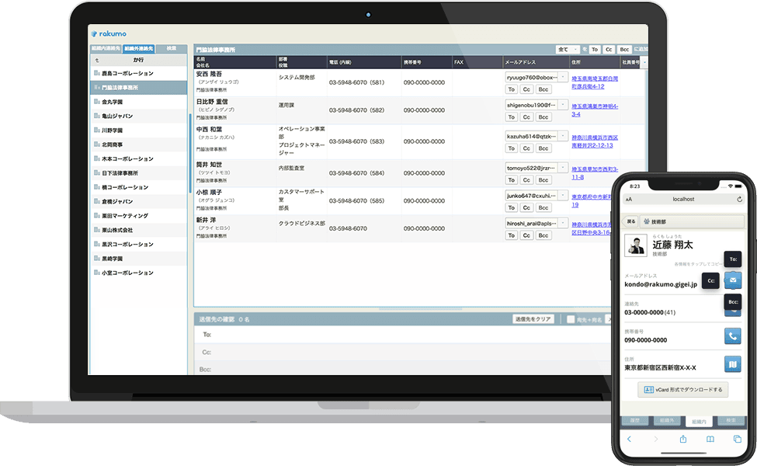Tap 近藤 翔太 profile photo
Viewport: 757px width, 466px height.
pos(635,245)
